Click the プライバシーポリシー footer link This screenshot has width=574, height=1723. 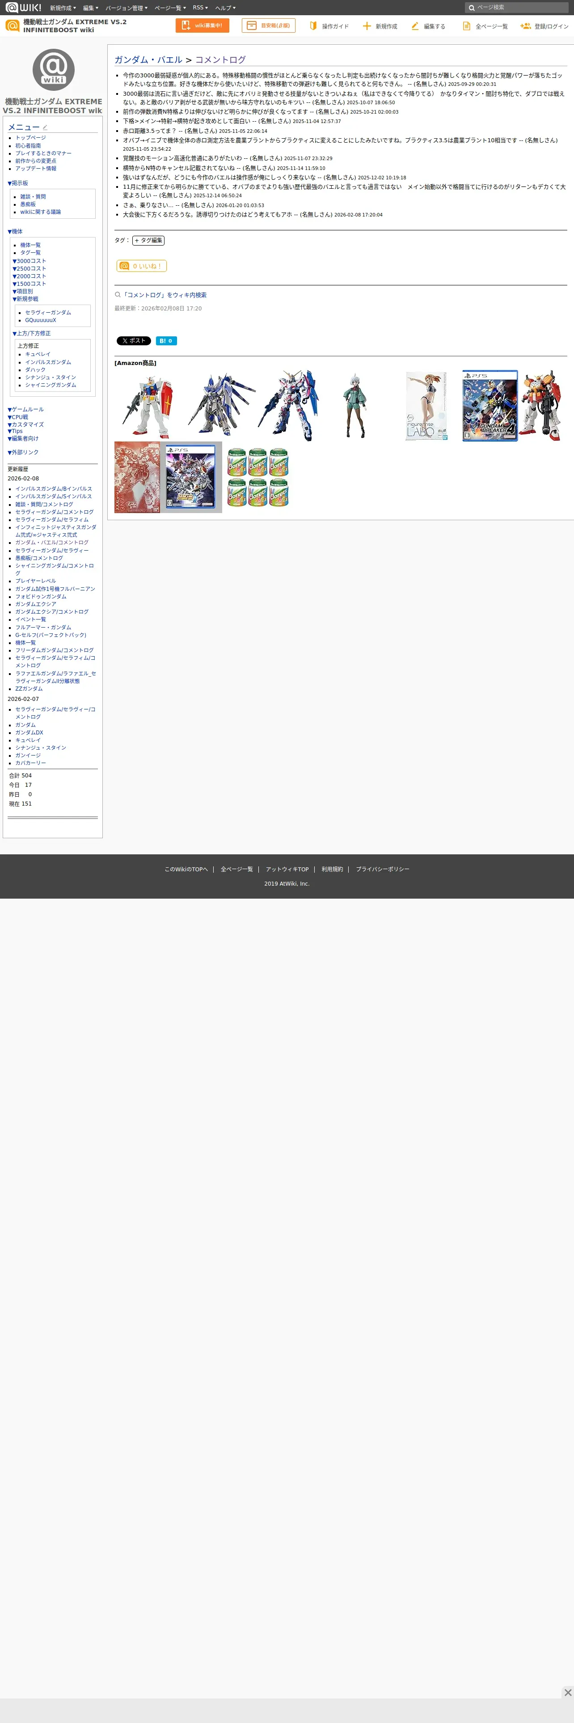tap(382, 869)
